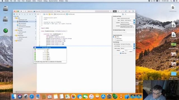
Task: Adjust the Tab width stepper
Action: click(127, 50)
